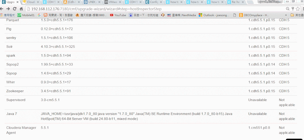Bookmark this page with the star icon
This screenshot has height=140, width=304.
[298, 9]
